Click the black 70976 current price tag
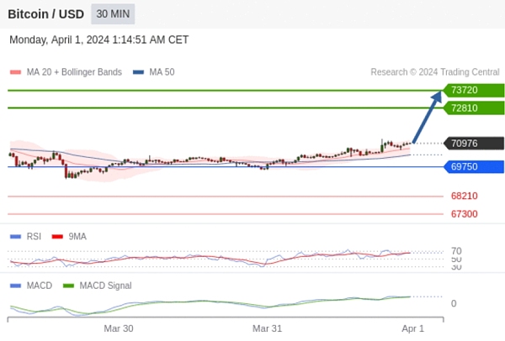 click(x=474, y=144)
